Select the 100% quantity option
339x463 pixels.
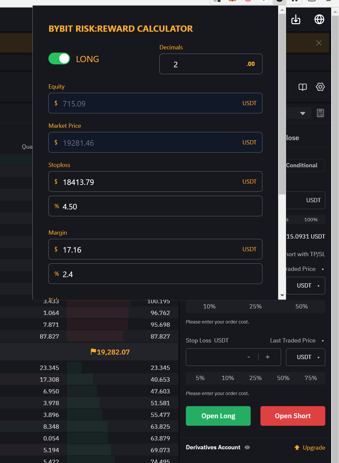click(x=311, y=220)
